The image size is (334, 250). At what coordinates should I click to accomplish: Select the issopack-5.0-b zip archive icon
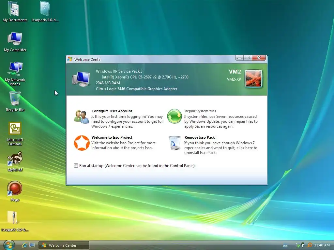[14, 221]
